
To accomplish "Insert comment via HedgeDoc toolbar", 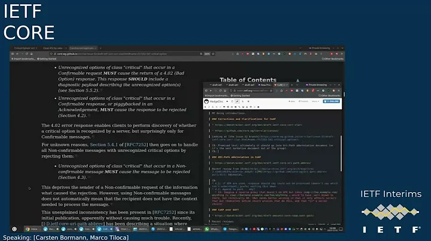I will tap(259, 107).
